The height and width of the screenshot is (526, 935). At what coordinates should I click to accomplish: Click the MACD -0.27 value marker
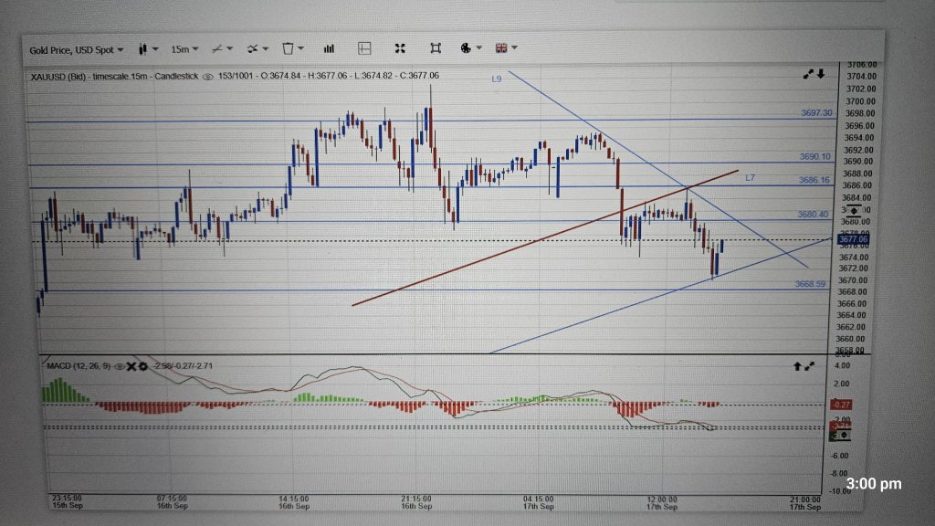pyautogui.click(x=841, y=403)
